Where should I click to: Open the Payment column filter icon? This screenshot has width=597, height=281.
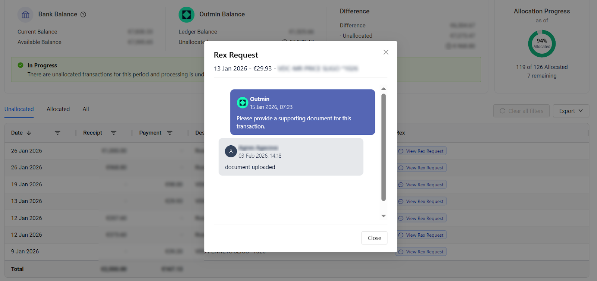[x=169, y=133]
